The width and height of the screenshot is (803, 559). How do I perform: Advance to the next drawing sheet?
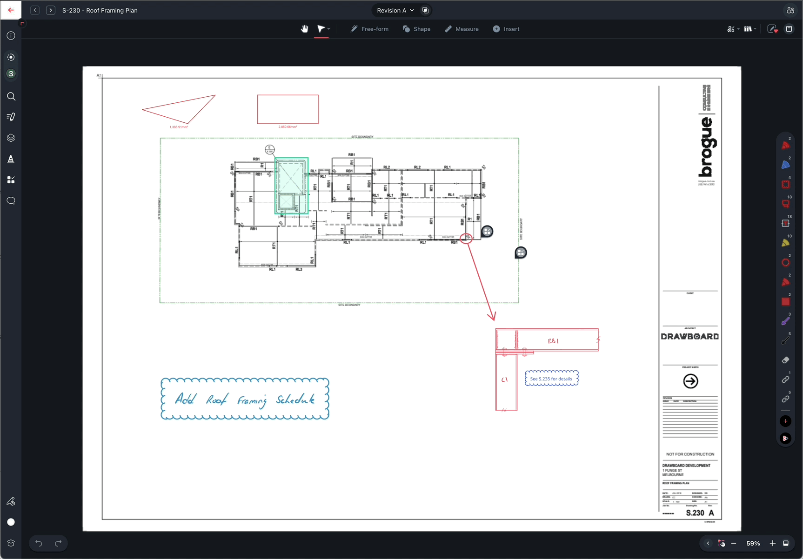point(50,10)
